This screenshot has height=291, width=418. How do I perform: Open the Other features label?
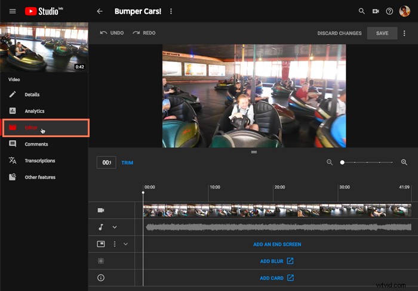40,177
